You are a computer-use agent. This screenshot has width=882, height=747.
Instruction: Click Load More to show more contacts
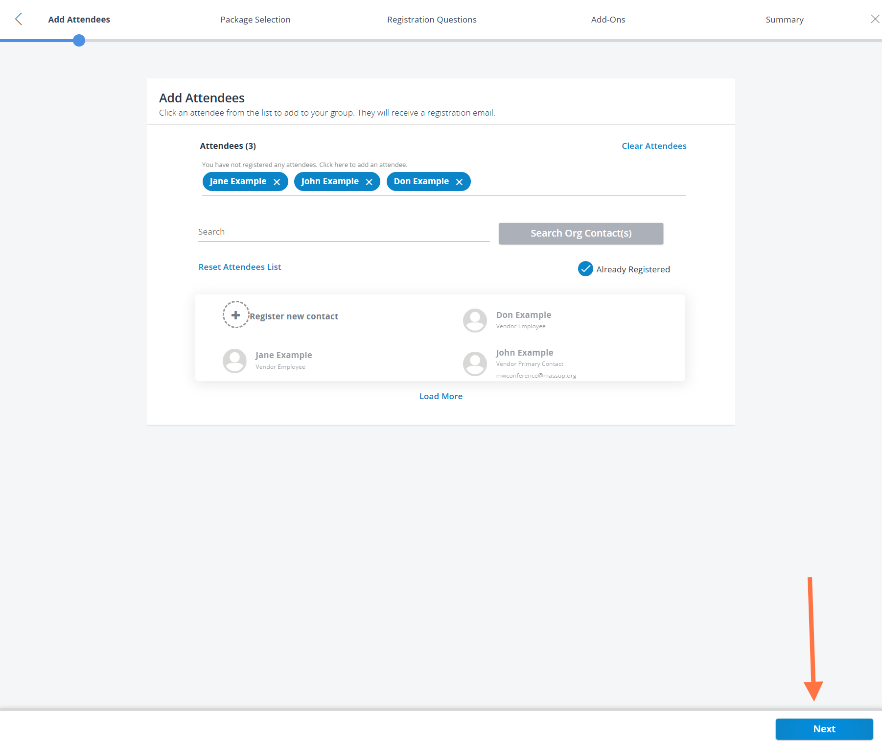(x=441, y=396)
